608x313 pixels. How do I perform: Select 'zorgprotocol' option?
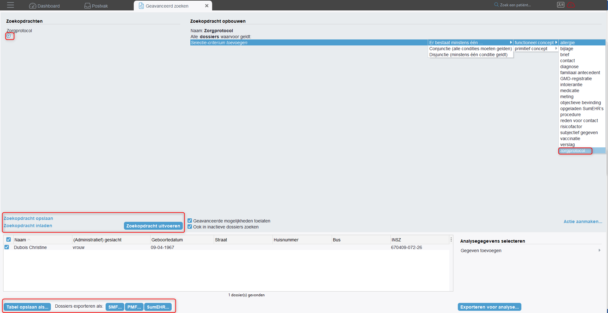pyautogui.click(x=582, y=151)
